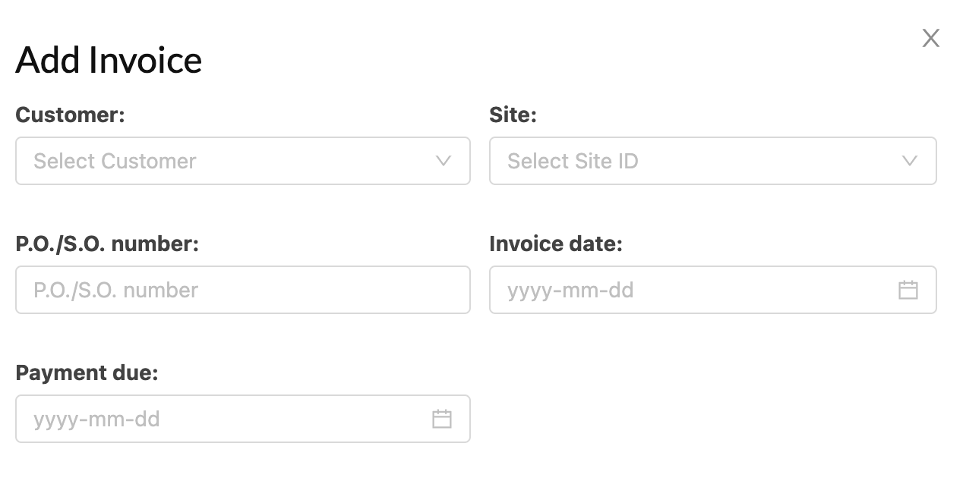Click the 'Invoice date:' field label

[x=556, y=244]
